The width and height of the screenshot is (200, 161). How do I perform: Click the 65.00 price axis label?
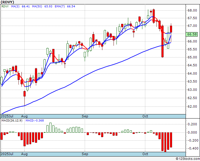(192, 57)
